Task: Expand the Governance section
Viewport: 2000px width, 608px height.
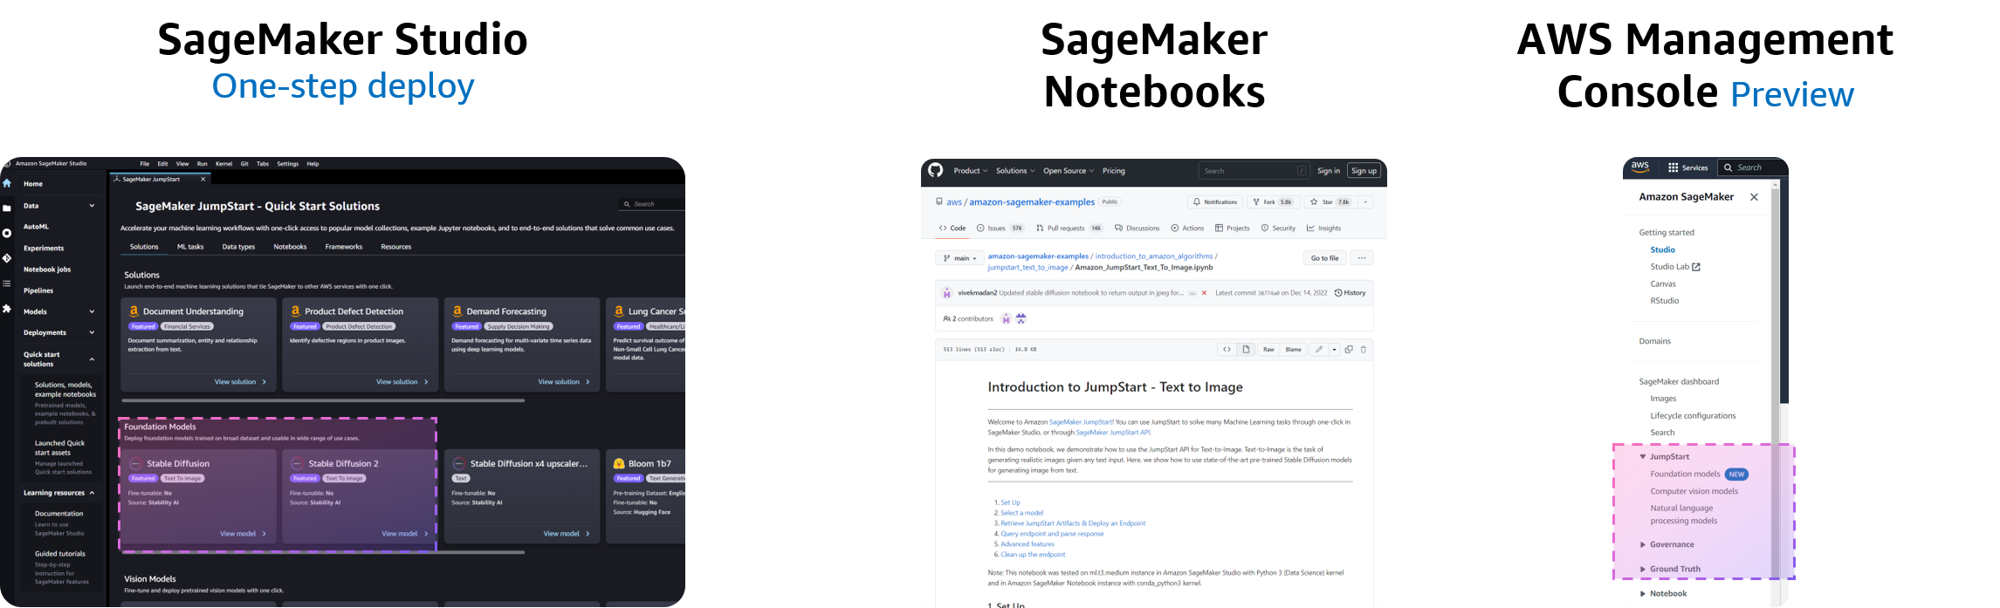Action: pos(1642,545)
